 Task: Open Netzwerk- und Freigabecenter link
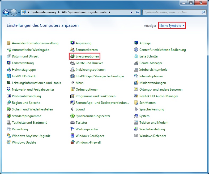point(33,90)
